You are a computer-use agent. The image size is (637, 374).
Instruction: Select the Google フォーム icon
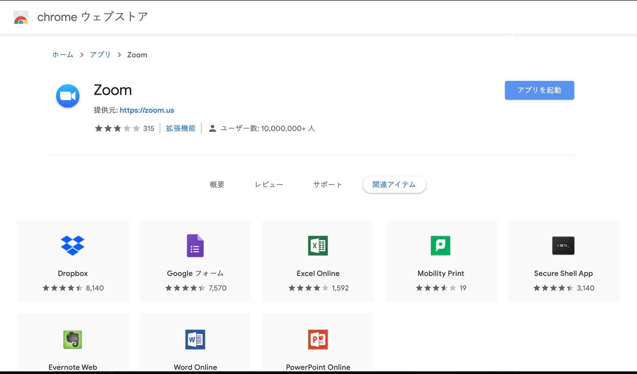click(195, 245)
